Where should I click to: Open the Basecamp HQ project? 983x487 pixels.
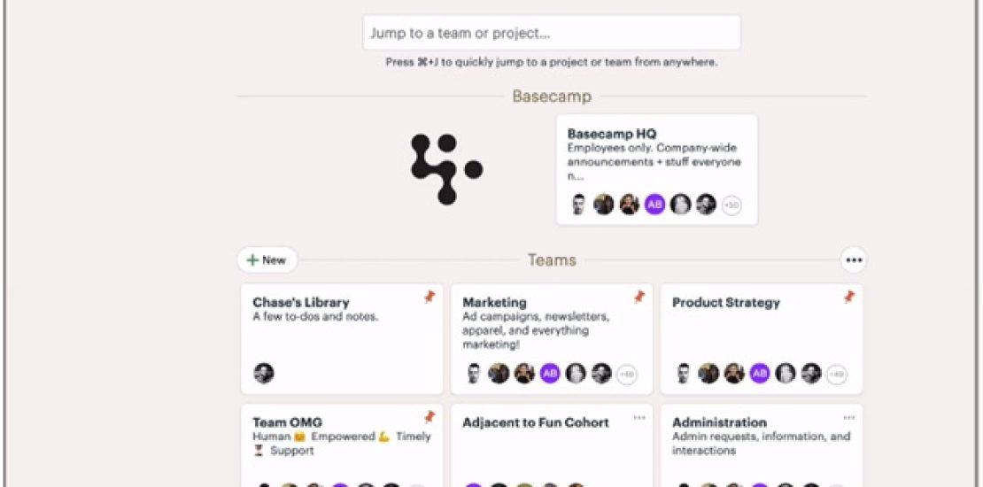pyautogui.click(x=612, y=135)
